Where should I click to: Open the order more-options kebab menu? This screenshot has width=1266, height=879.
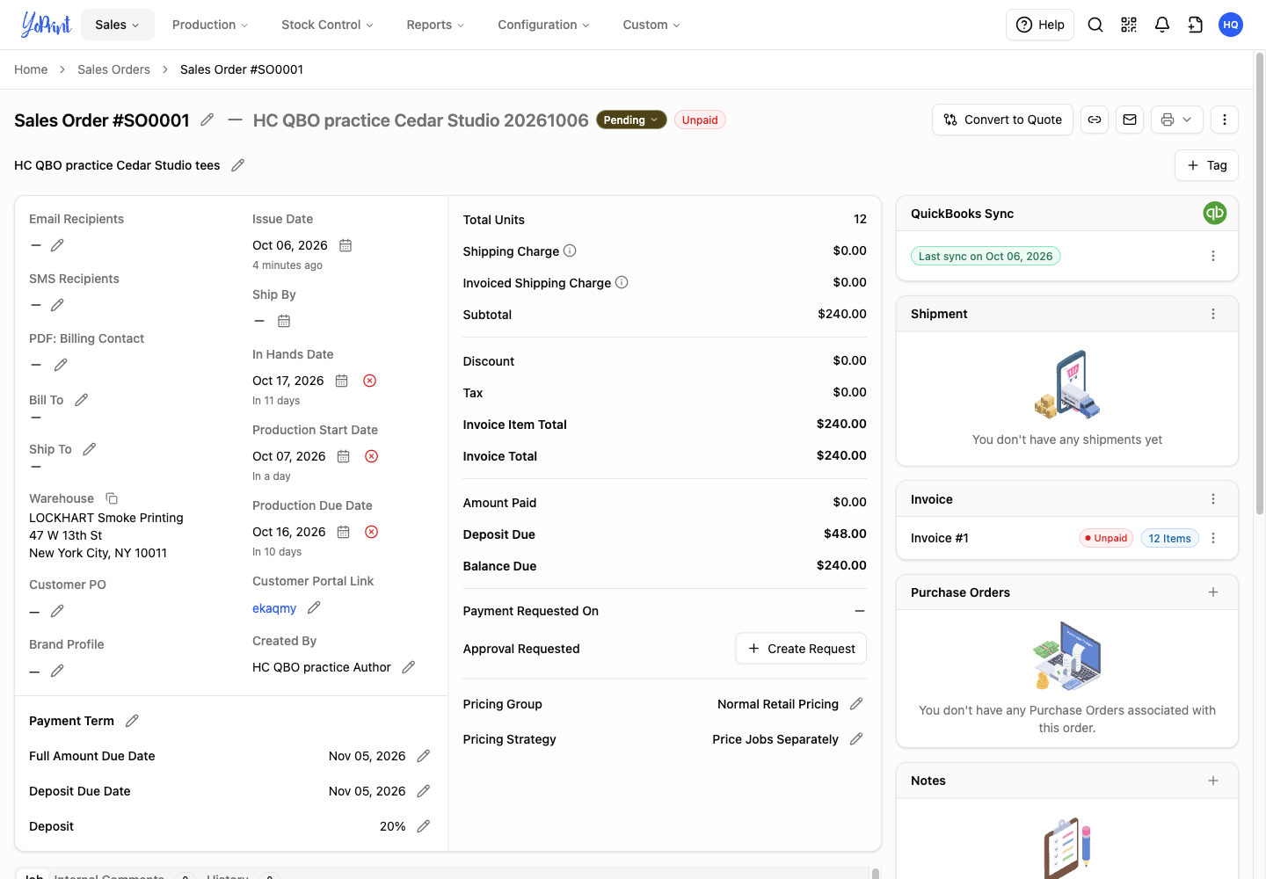1225,120
